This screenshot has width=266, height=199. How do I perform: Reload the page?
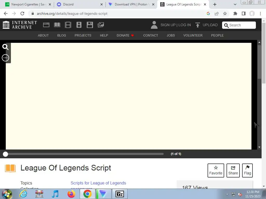[x=22, y=13]
